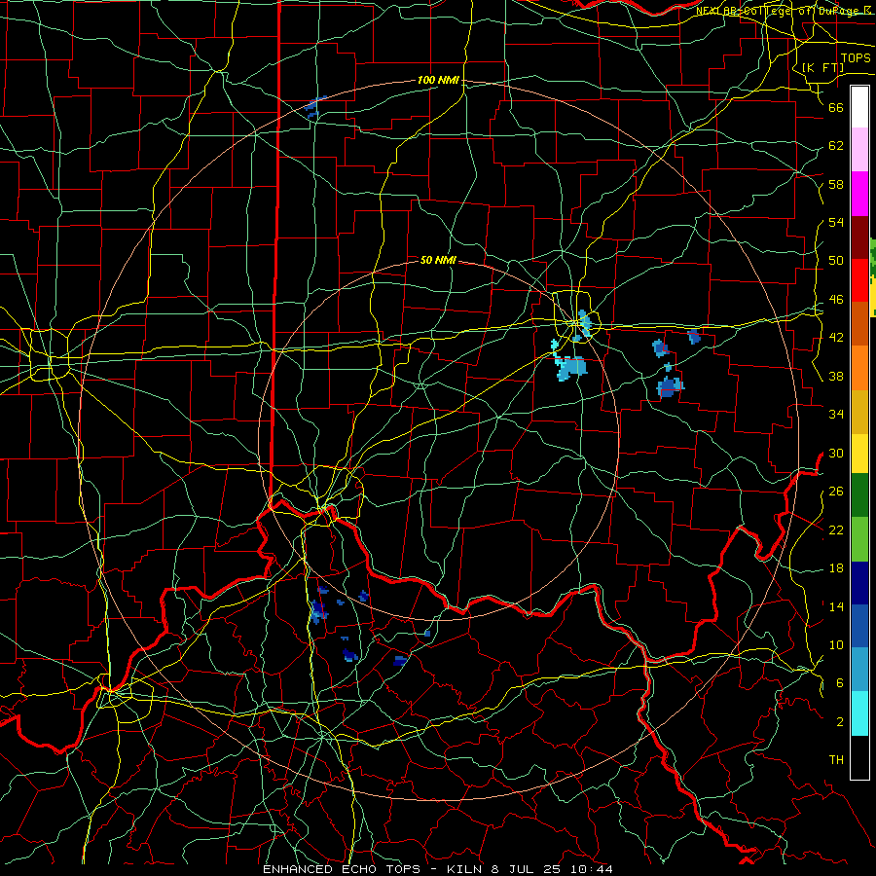
Task: Select the yellow legend swatch
Action: [859, 454]
